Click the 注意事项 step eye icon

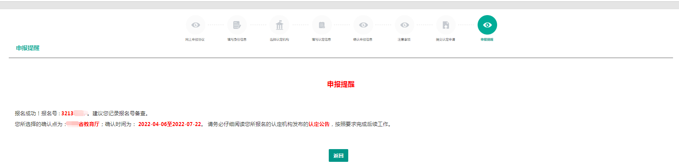404,25
